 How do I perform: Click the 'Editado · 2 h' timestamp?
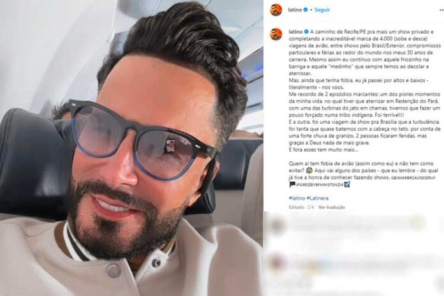pyautogui.click(x=301, y=207)
